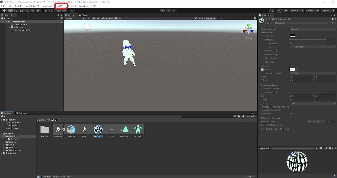Viewport: 337px width, 178px height.
Task: Select the Move tool in the toolbar
Action: click(10, 11)
